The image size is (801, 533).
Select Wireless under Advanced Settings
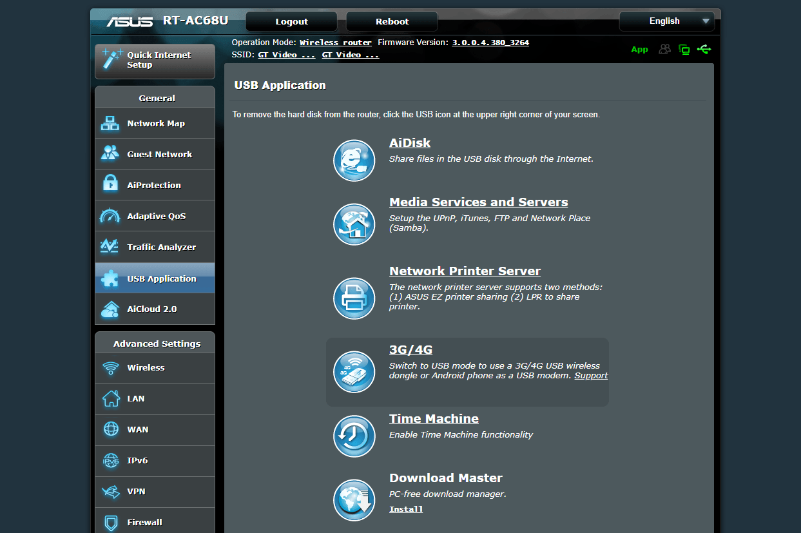(155, 368)
